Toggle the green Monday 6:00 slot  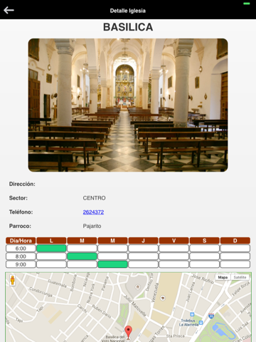point(51,249)
